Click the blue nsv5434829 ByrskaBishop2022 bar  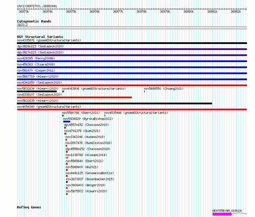point(67,122)
